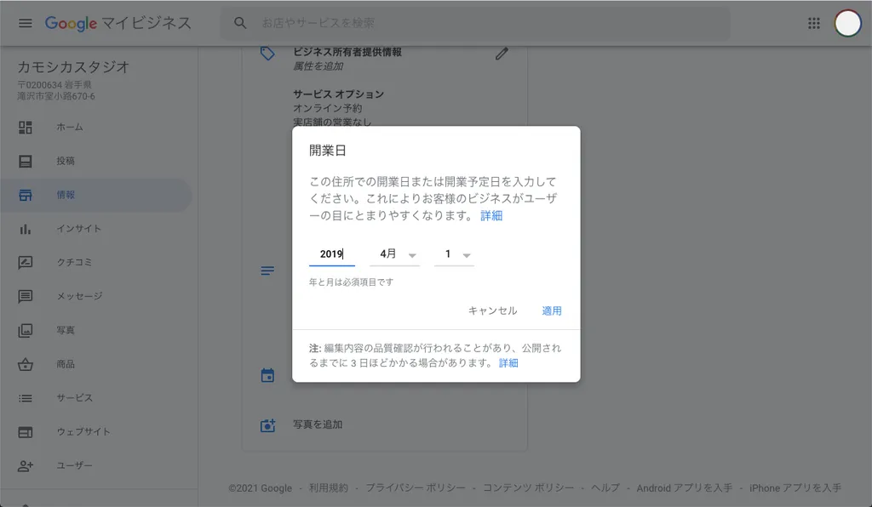Open the hamburger main menu
Screen dimensions: 872x507
tap(25, 23)
